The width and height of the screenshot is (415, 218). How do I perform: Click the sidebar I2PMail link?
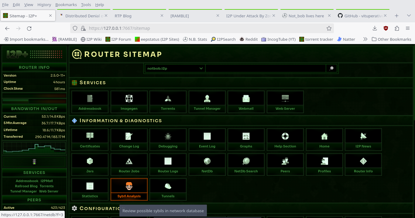pyautogui.click(x=47, y=181)
